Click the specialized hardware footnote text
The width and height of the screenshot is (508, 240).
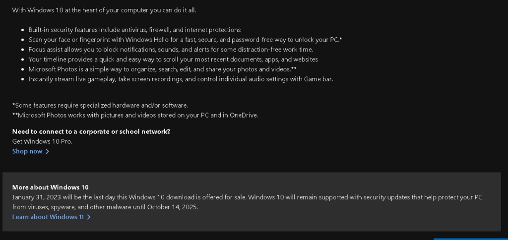100,105
